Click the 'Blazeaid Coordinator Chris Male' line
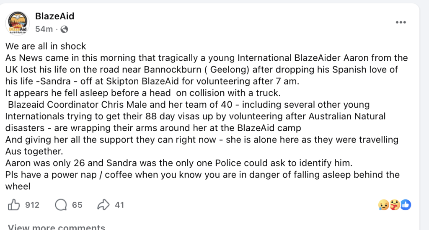 click(189, 104)
